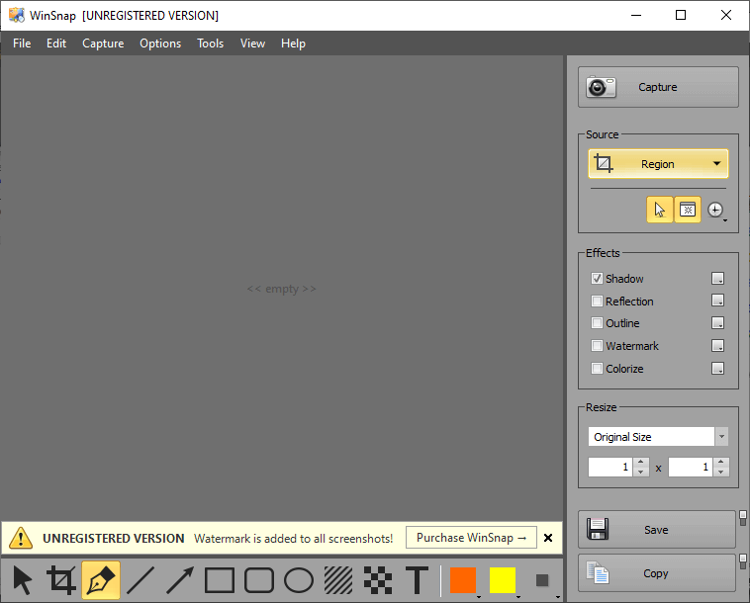This screenshot has width=750, height=603.
Task: Select the Hatch highlight tool
Action: (338, 580)
